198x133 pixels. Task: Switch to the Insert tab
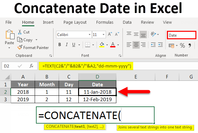tap(48, 22)
